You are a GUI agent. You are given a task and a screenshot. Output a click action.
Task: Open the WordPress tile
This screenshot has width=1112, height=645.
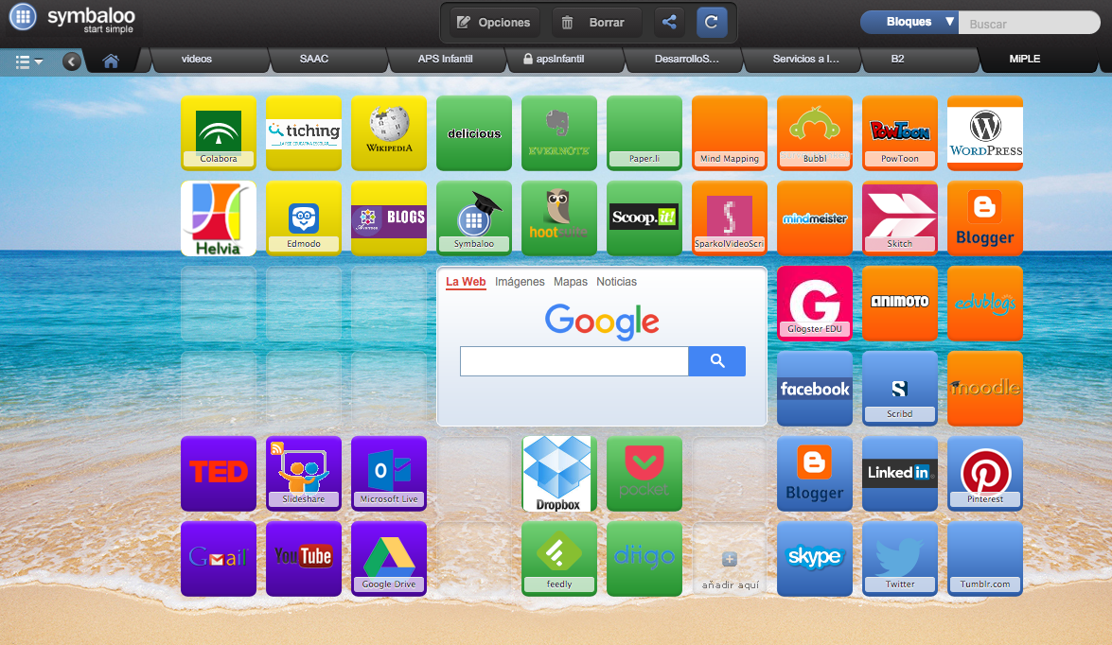[984, 133]
